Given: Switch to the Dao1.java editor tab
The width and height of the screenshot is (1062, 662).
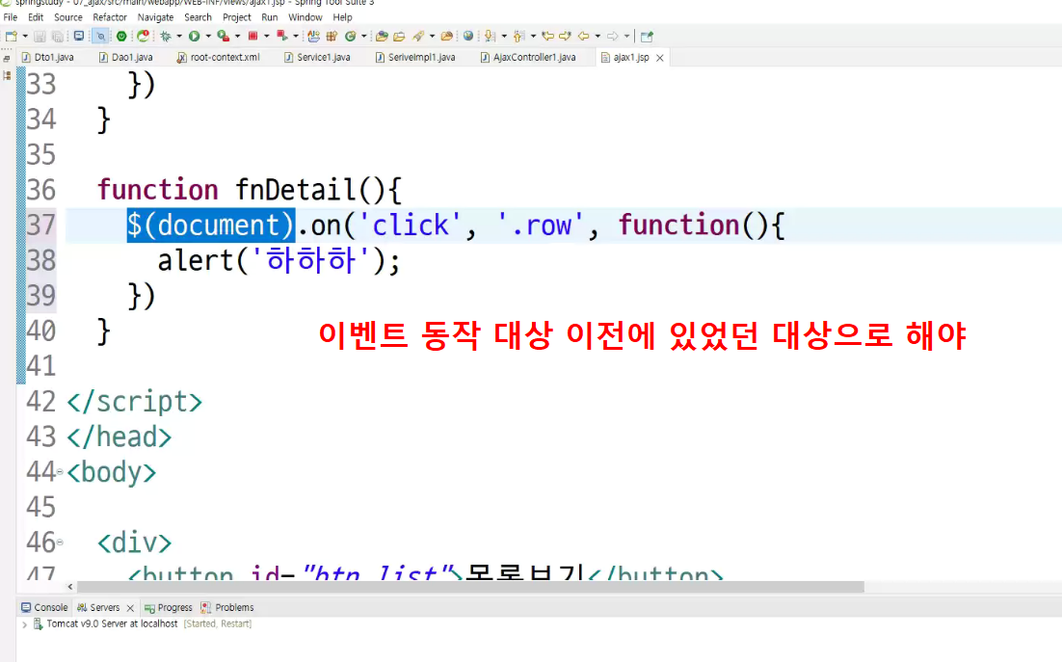Looking at the screenshot, I should tap(126, 58).
